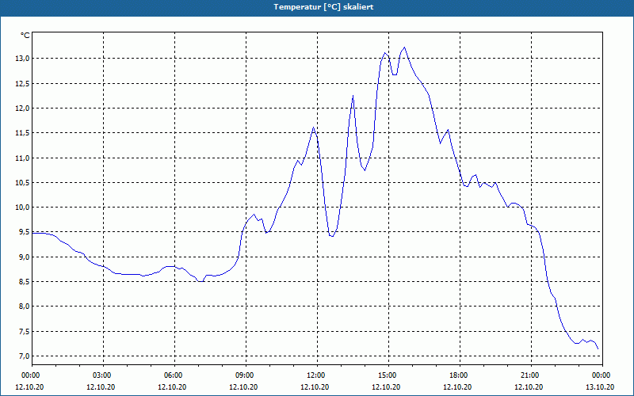Viewport: 634px width, 396px height.
Task: Click the curve's dip after 12:00
Action: coord(332,236)
